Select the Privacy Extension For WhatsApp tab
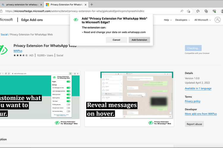The height and width of the screenshot is (148, 223). click(x=65, y=5)
